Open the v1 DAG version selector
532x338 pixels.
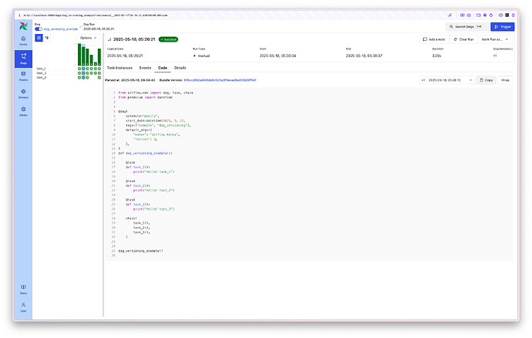click(447, 79)
